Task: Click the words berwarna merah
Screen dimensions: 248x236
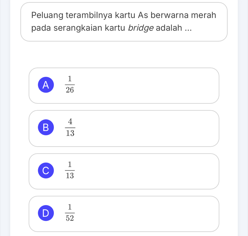Action: coord(183,15)
